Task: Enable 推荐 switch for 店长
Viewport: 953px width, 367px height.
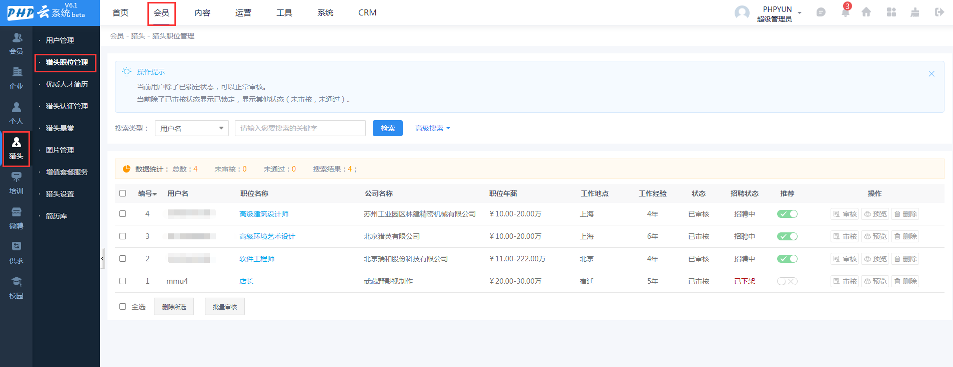Action: pos(787,281)
